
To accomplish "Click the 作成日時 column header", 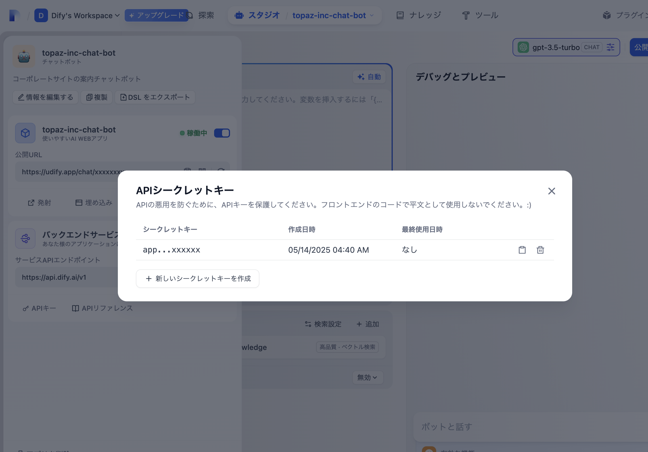I will click(x=302, y=229).
